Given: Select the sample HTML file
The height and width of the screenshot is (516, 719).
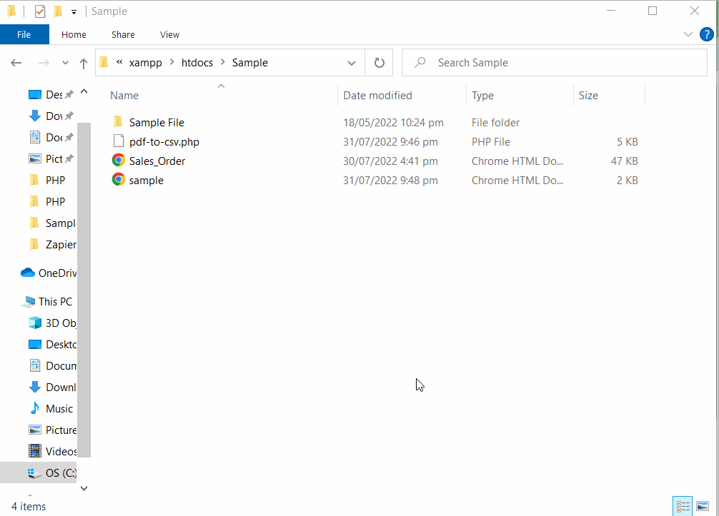Looking at the screenshot, I should tap(147, 181).
